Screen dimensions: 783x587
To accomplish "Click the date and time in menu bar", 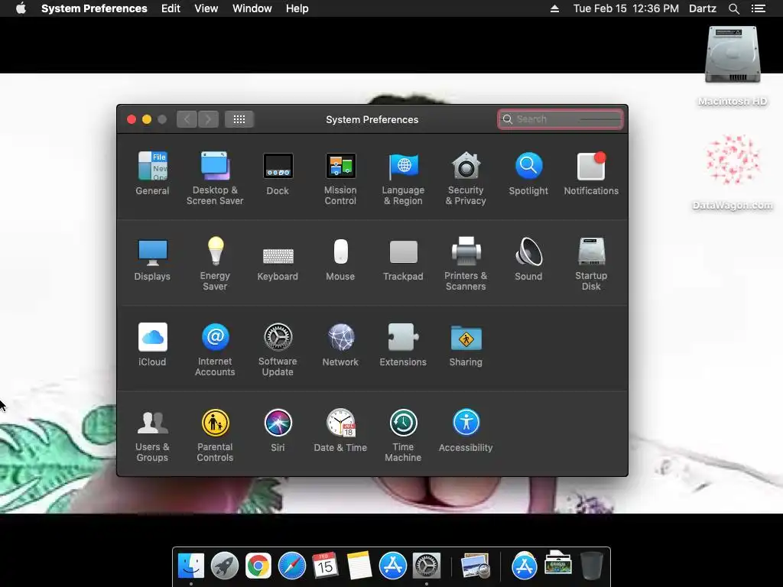I will 625,8.
